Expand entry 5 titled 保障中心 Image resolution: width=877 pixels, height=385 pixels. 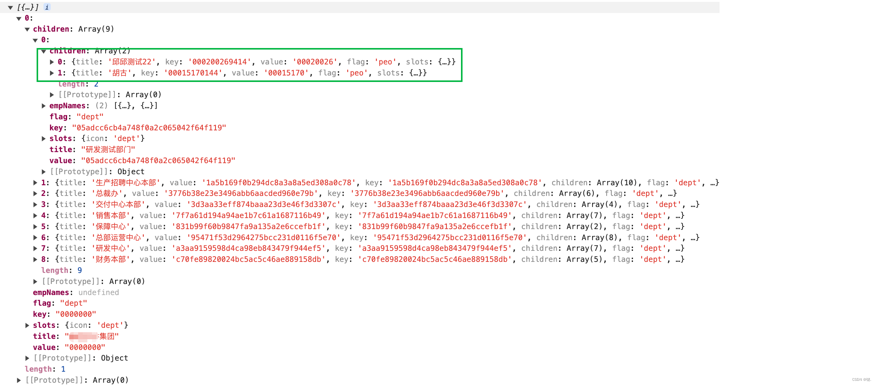point(35,227)
